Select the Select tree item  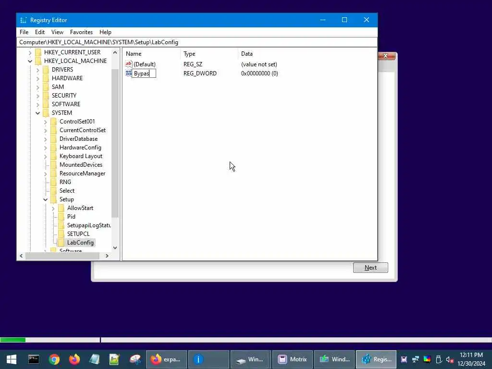coord(67,191)
